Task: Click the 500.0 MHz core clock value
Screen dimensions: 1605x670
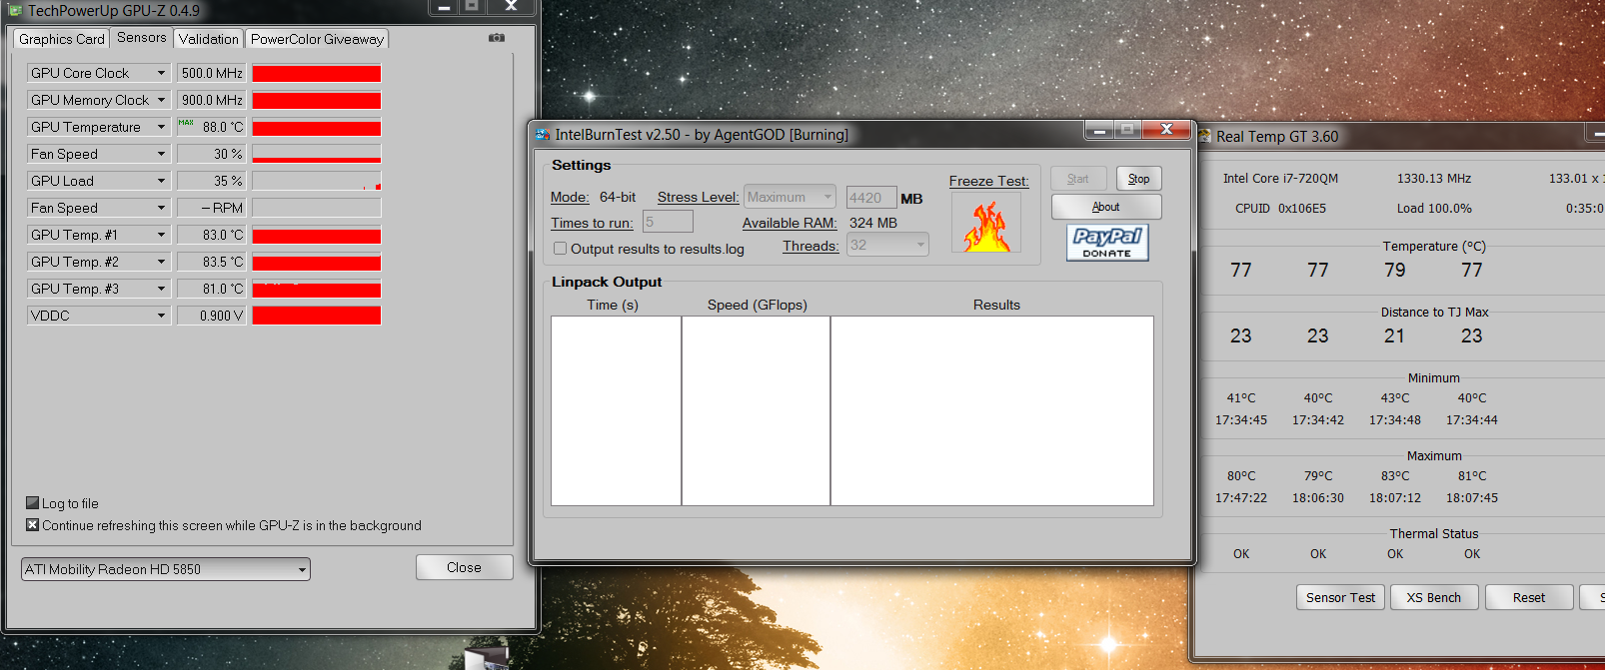Action: 212,73
